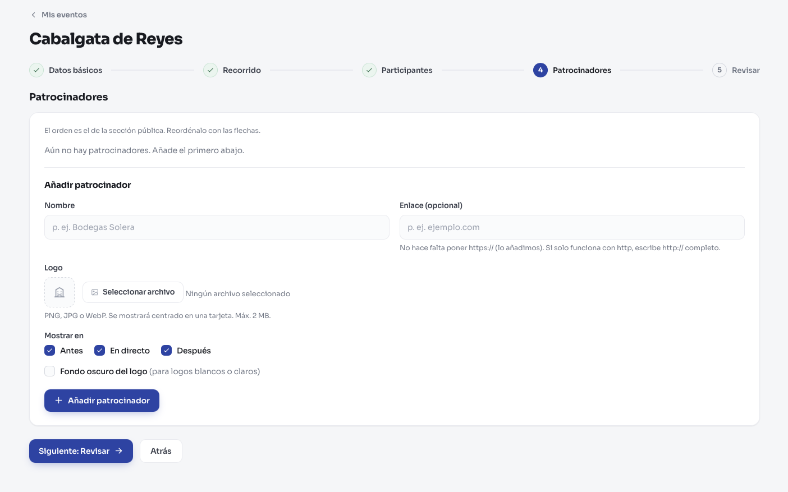Select the Patrocinadores step label
788x492 pixels.
(x=582, y=70)
